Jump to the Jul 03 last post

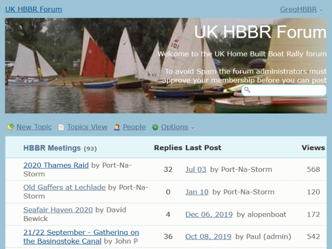[196, 169]
